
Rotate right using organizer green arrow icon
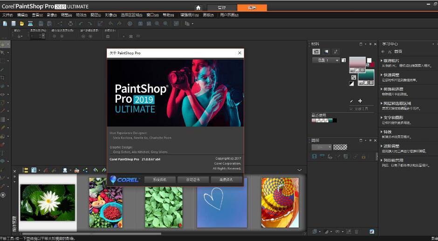point(104,170)
